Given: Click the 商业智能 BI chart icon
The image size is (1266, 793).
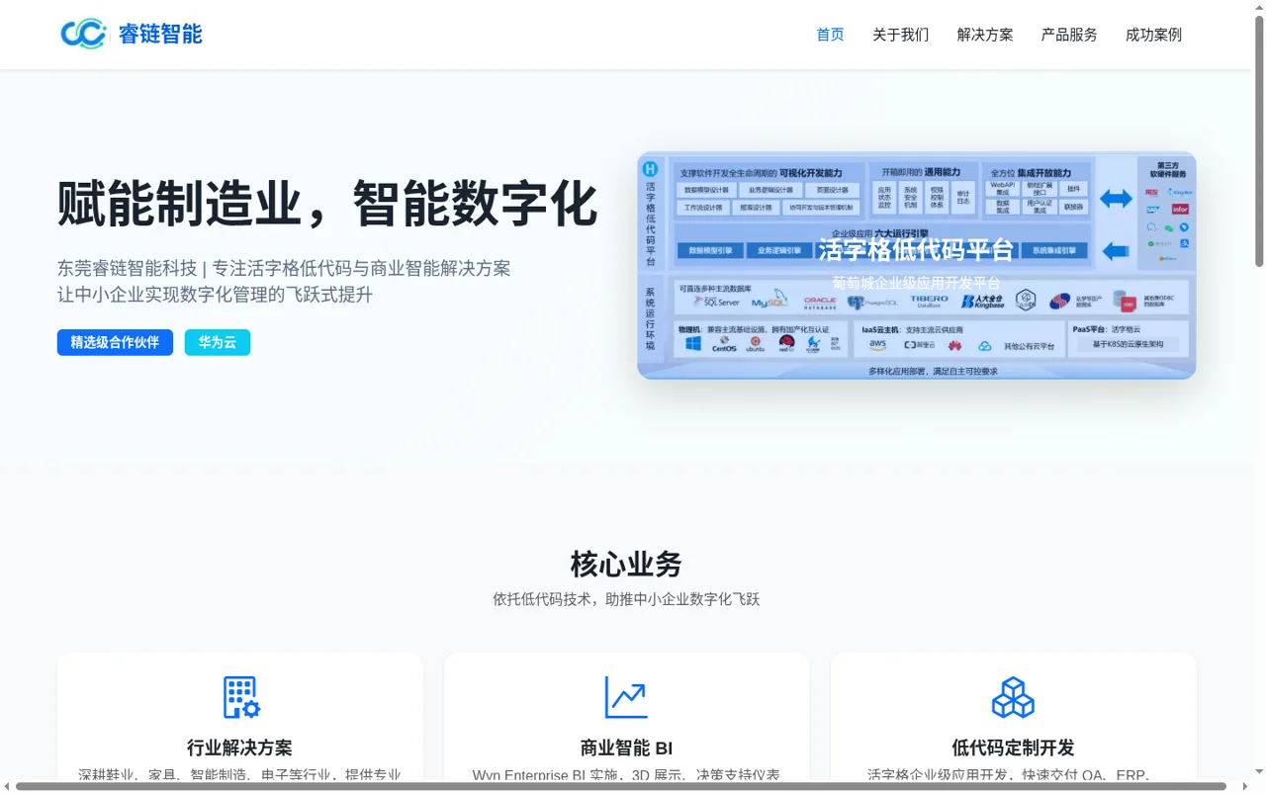Looking at the screenshot, I should [627, 697].
